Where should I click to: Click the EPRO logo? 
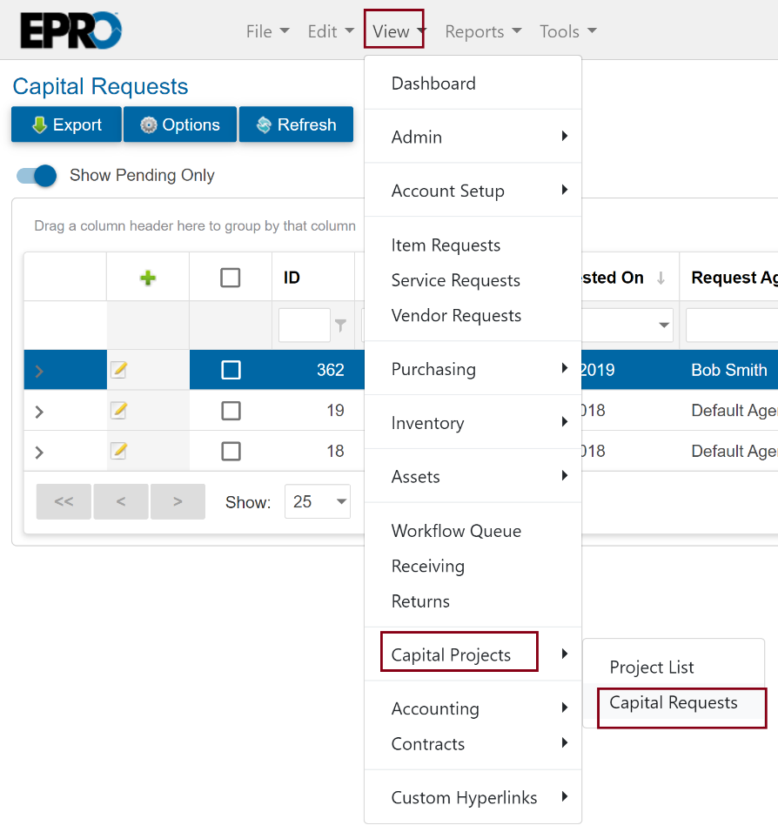[x=70, y=30]
